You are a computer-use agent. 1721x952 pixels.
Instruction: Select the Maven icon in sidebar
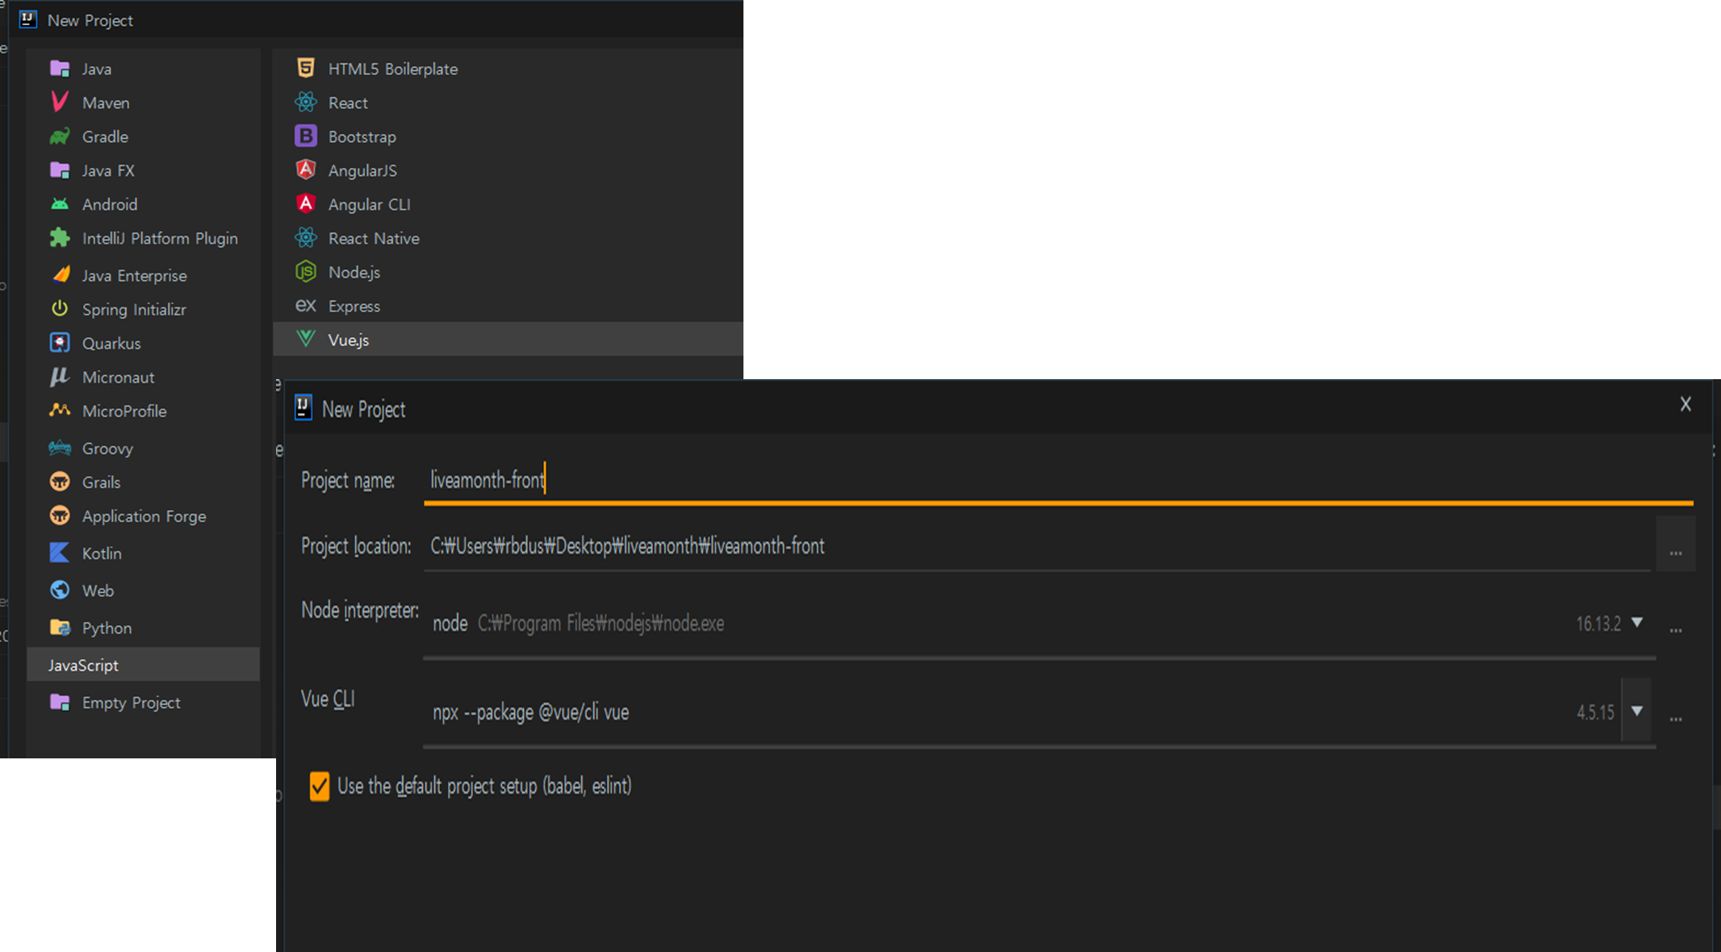[x=60, y=102]
